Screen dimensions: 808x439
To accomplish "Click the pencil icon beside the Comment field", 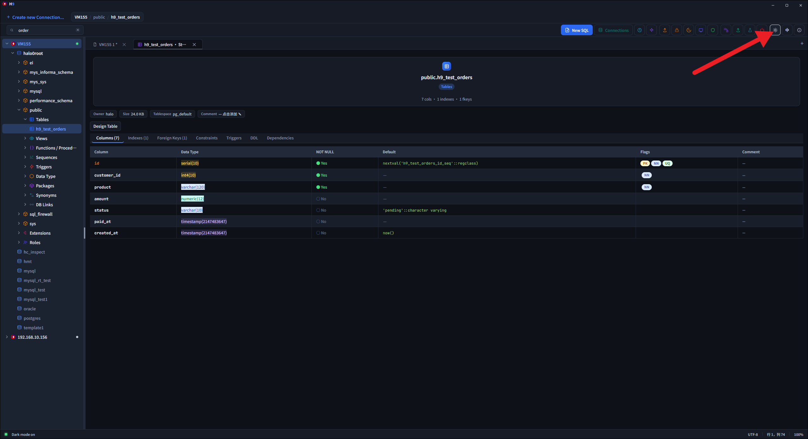I will point(240,114).
